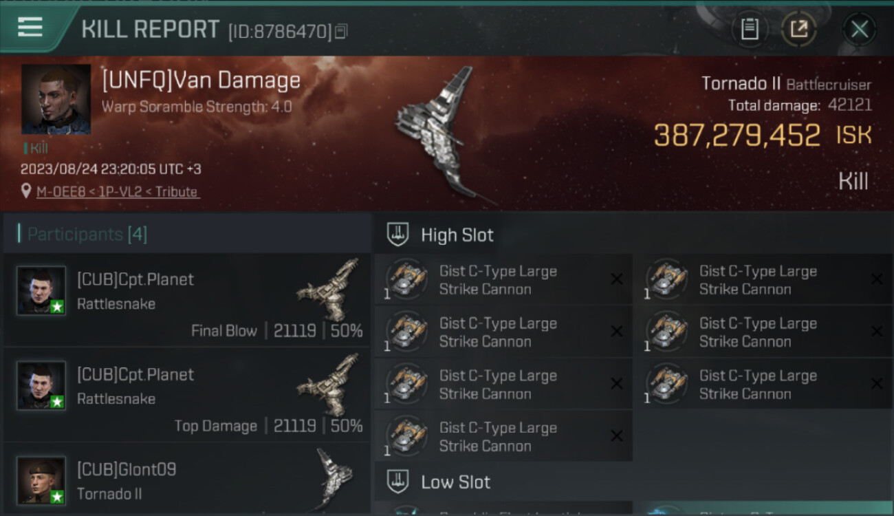
Task: Click the X on top-left Strike Cannon
Action: 617,279
